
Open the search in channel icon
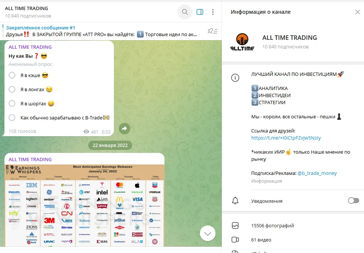click(185, 12)
